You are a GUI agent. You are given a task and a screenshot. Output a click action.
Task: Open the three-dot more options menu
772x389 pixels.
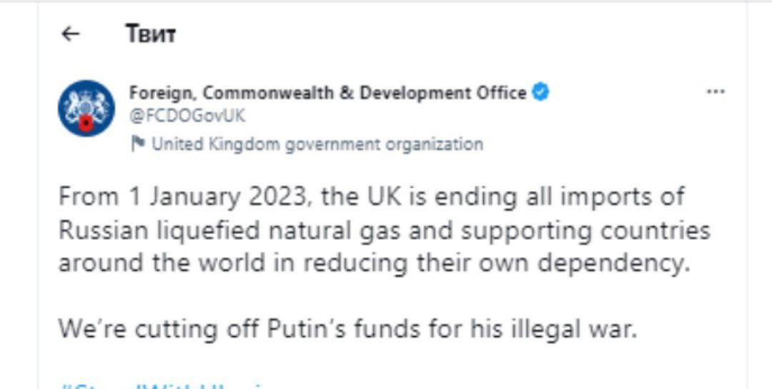716,91
